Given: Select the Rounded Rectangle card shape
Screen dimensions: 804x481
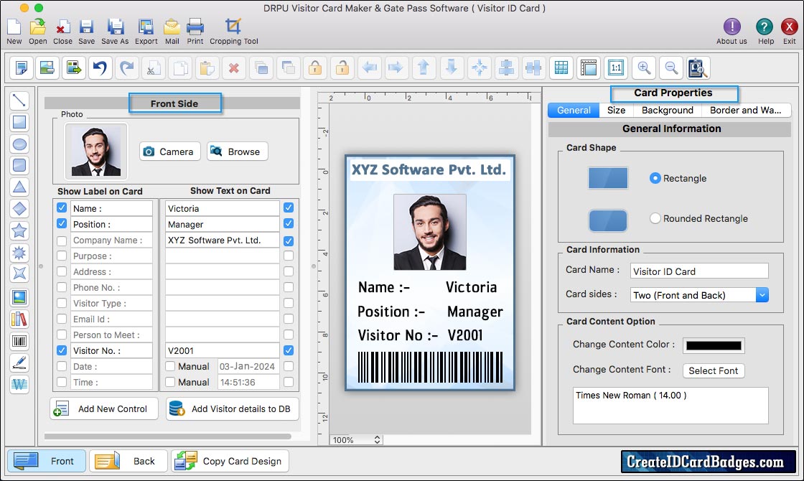Looking at the screenshot, I should coord(655,218).
